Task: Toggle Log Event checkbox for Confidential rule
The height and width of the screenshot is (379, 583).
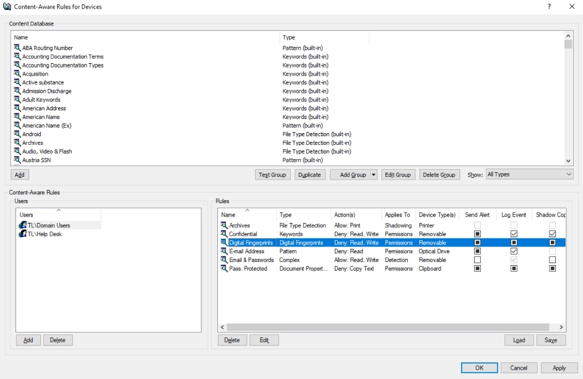Action: point(514,234)
